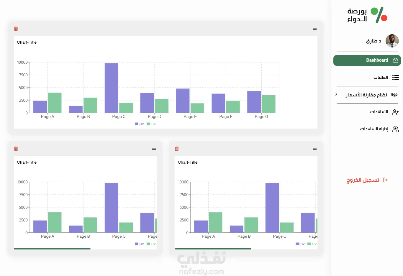Click the logout arrow icon
The width and height of the screenshot is (403, 276).
point(385,180)
